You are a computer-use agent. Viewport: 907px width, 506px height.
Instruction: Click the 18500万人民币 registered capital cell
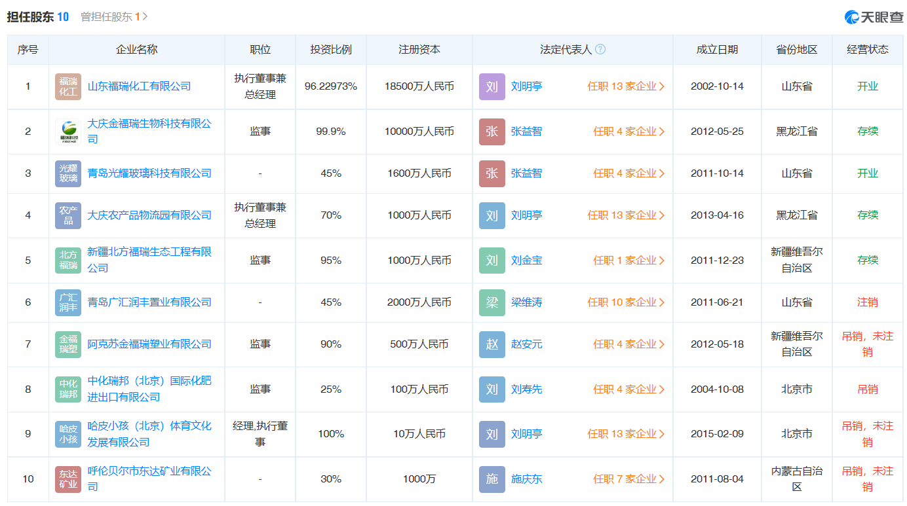click(x=419, y=86)
